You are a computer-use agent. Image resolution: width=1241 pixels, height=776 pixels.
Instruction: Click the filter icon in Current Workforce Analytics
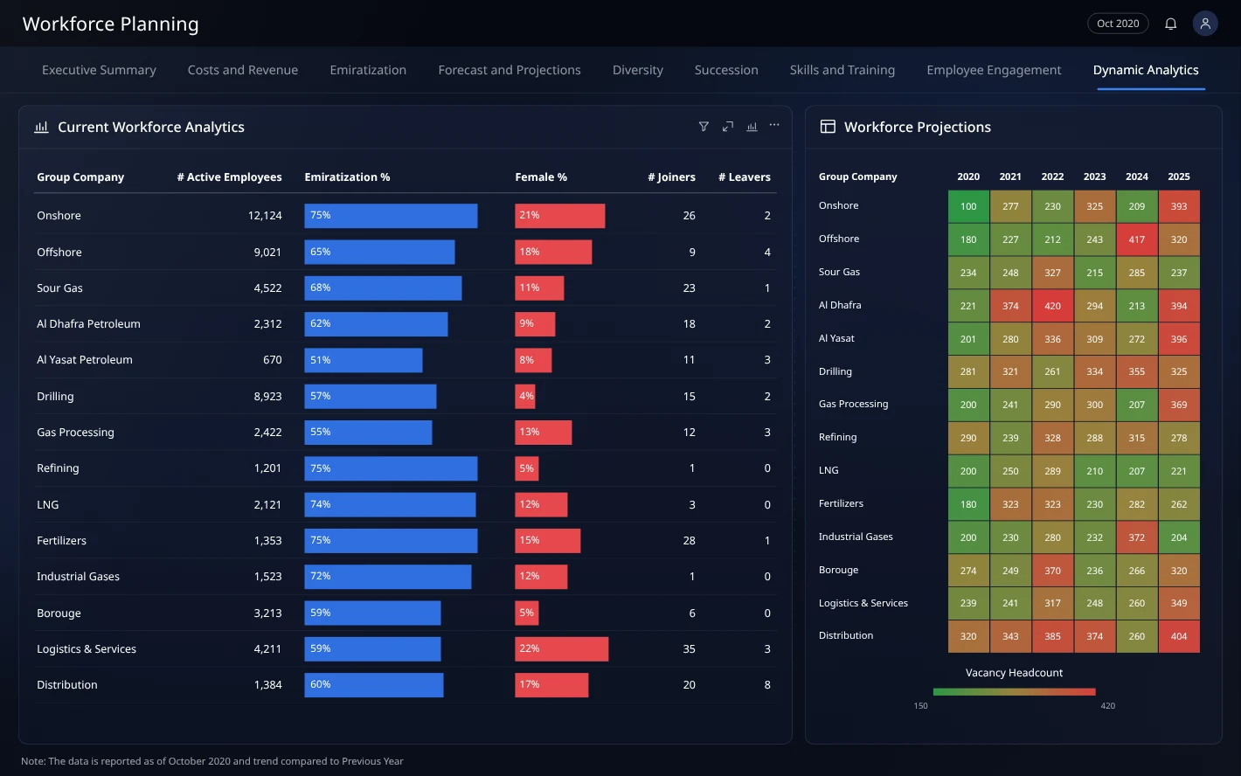[x=704, y=127]
